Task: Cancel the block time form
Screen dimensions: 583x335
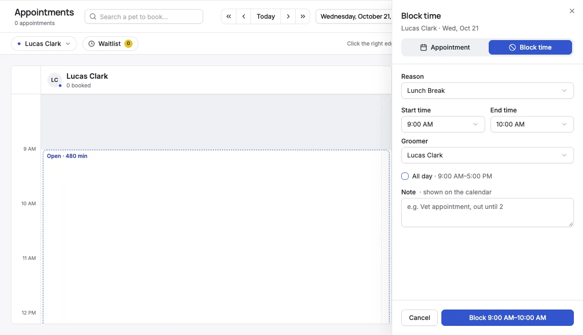Action: [x=419, y=318]
